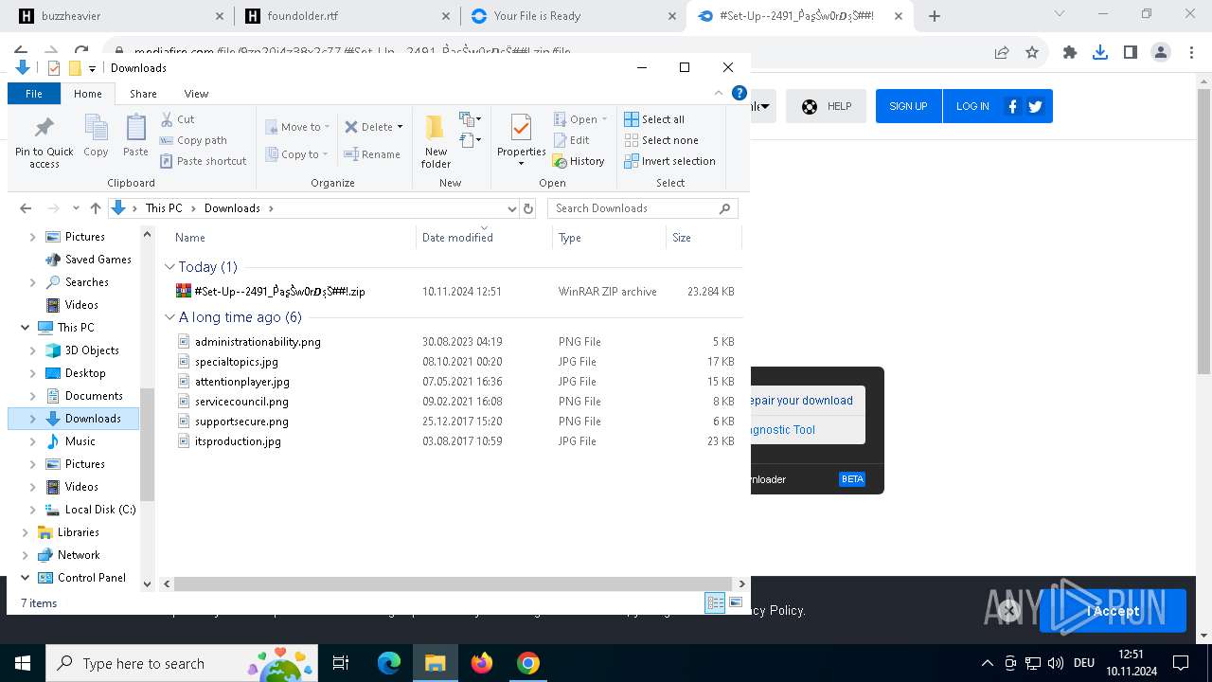Select Downloads in navigation tree
Image resolution: width=1212 pixels, height=682 pixels.
93,419
